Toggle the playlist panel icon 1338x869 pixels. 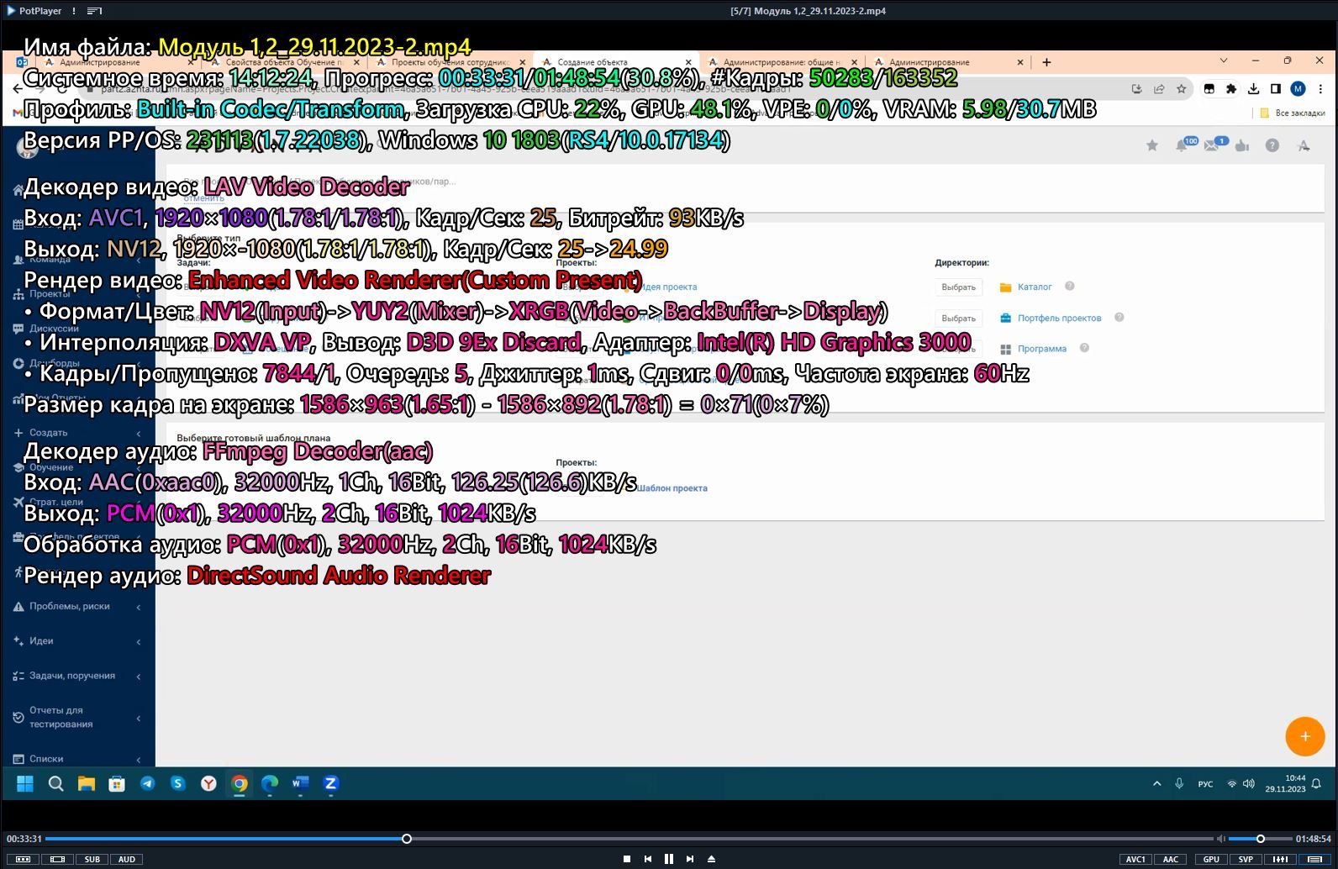[x=1314, y=859]
